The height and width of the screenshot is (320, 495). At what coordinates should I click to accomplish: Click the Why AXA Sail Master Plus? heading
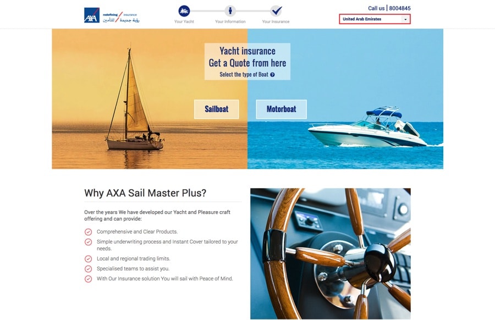[145, 193]
